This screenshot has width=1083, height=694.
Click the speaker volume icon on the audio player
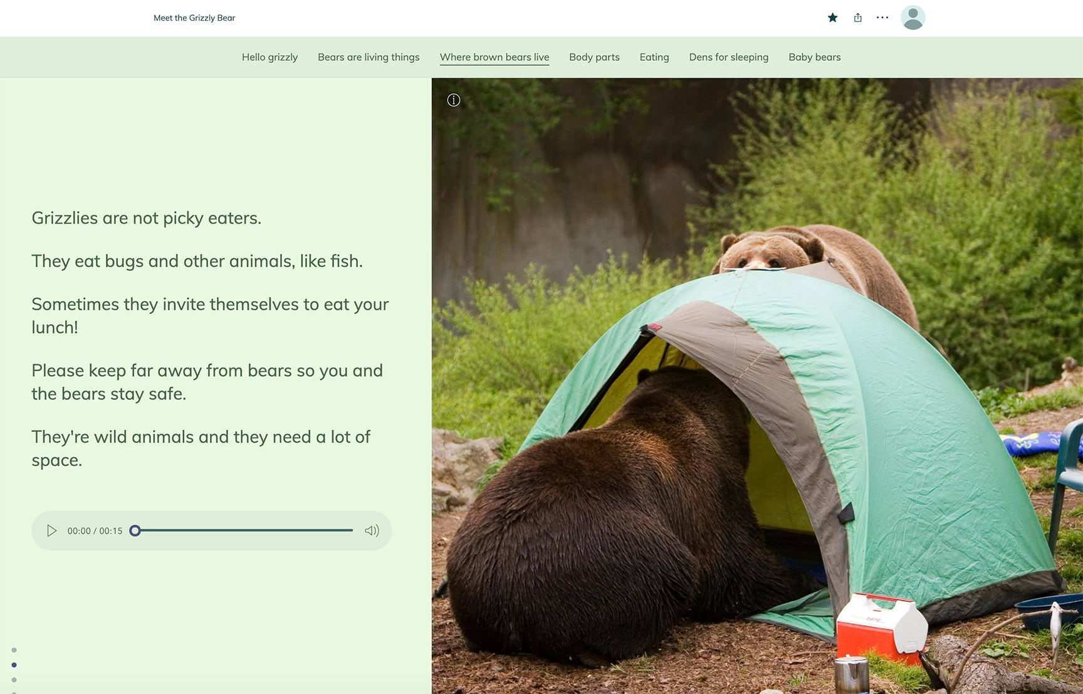click(372, 530)
